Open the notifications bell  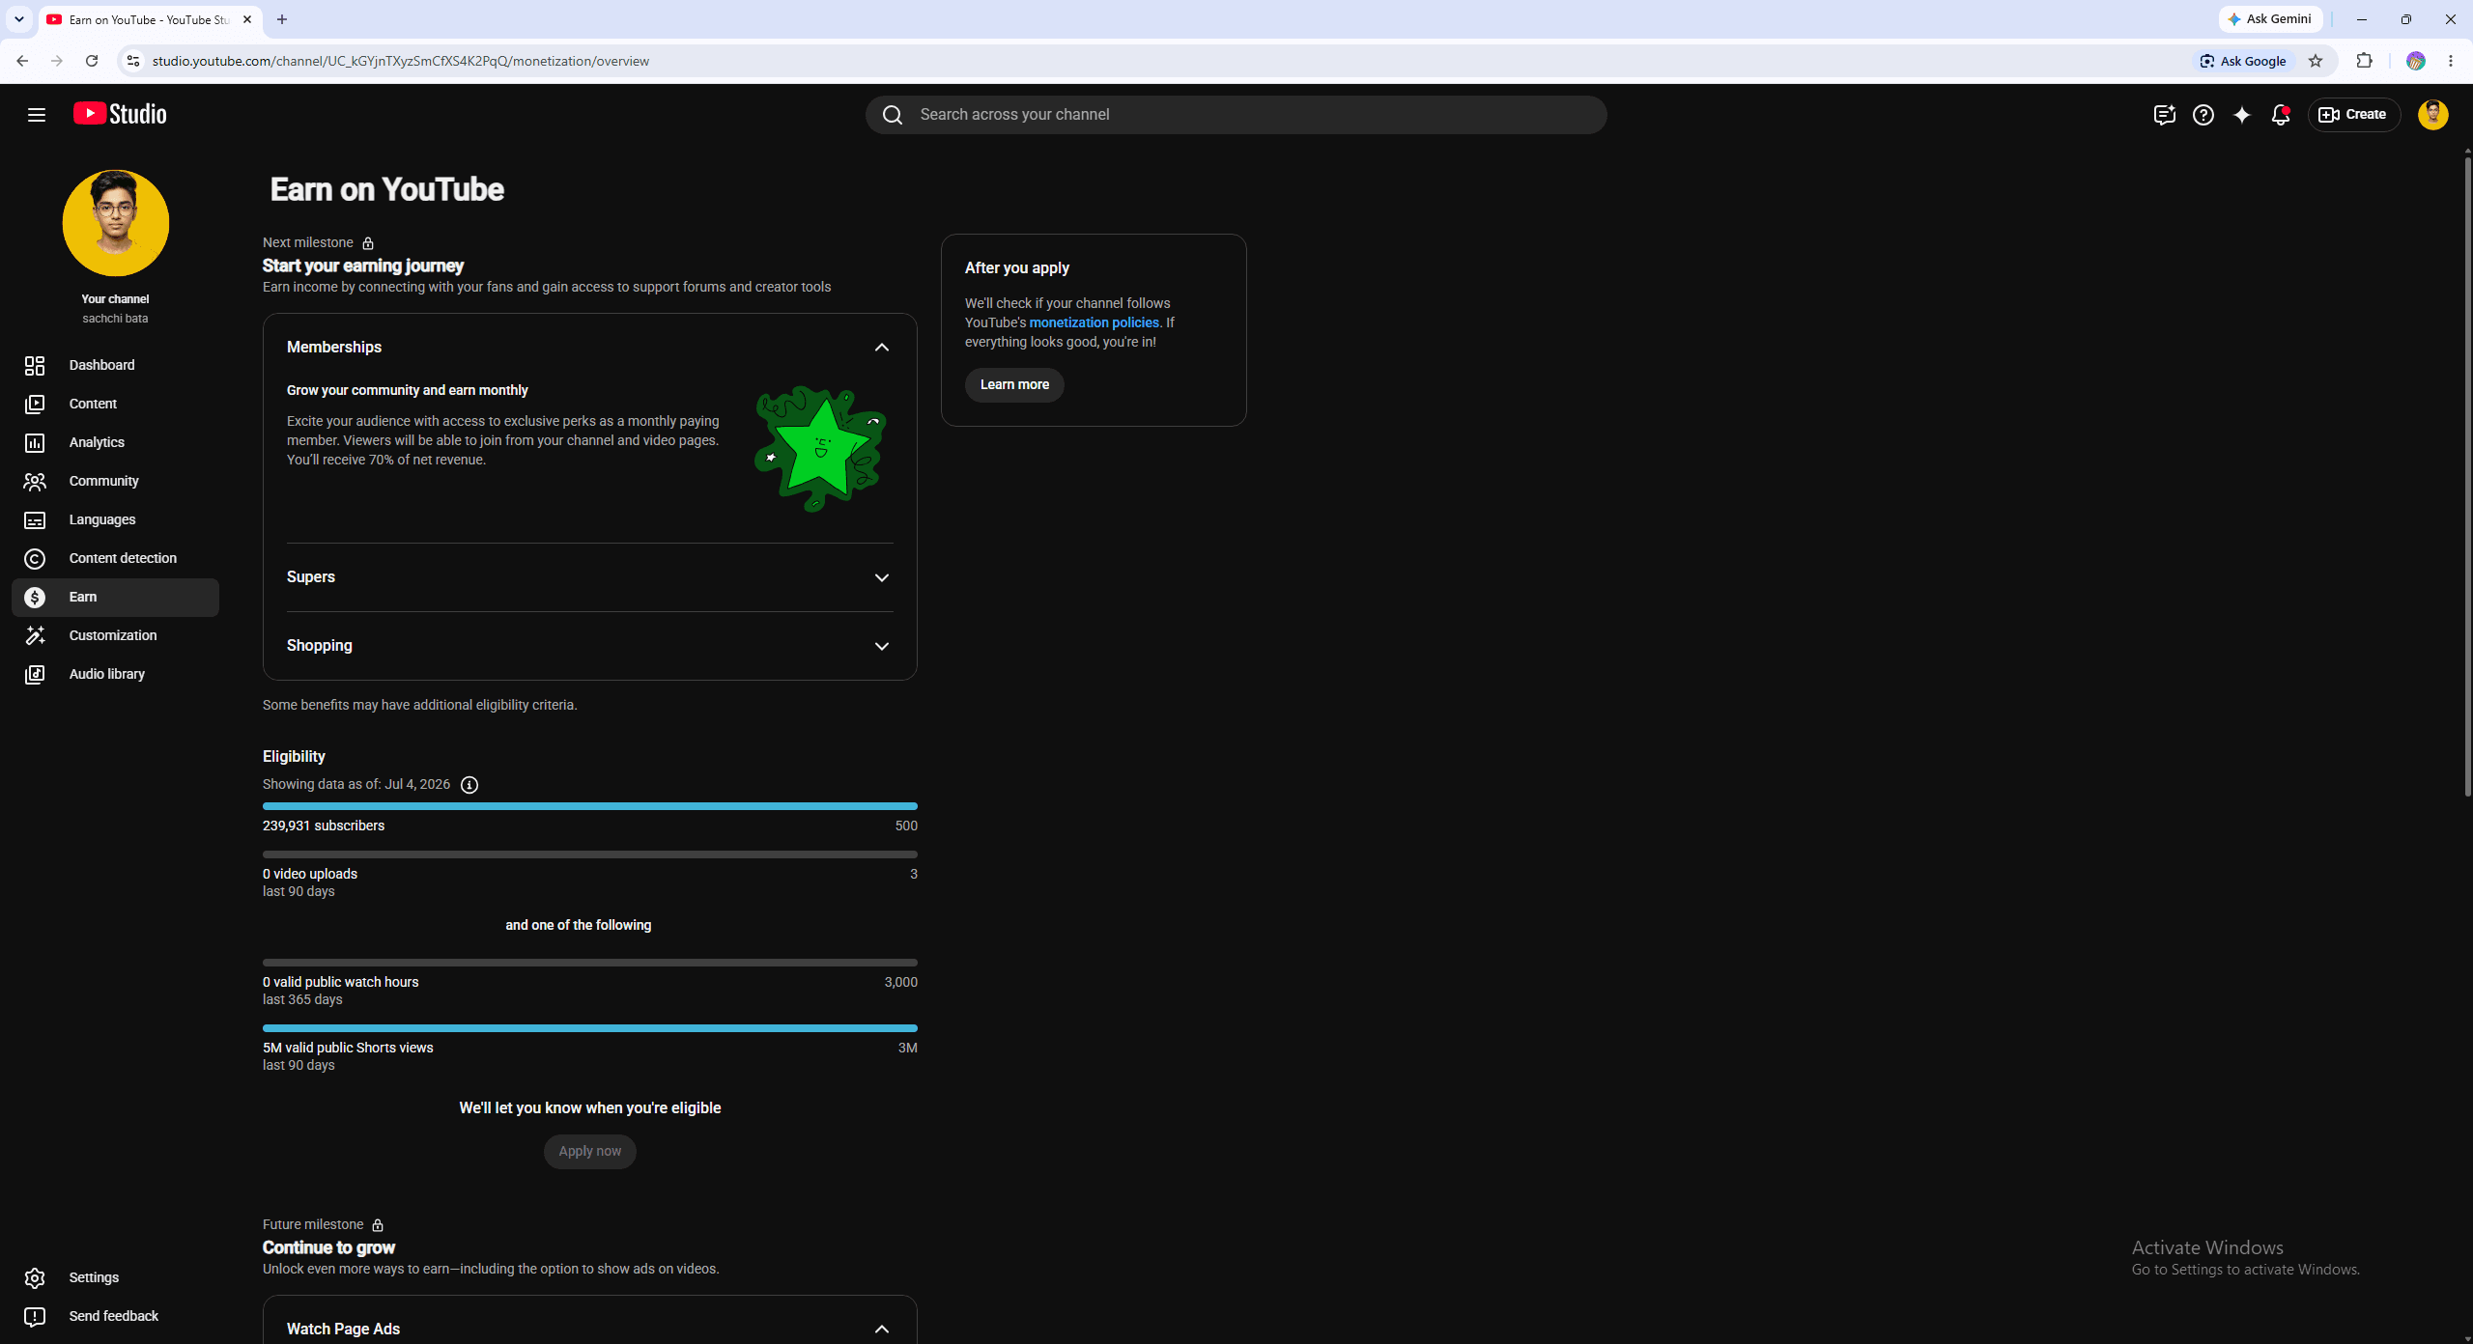[2280, 115]
